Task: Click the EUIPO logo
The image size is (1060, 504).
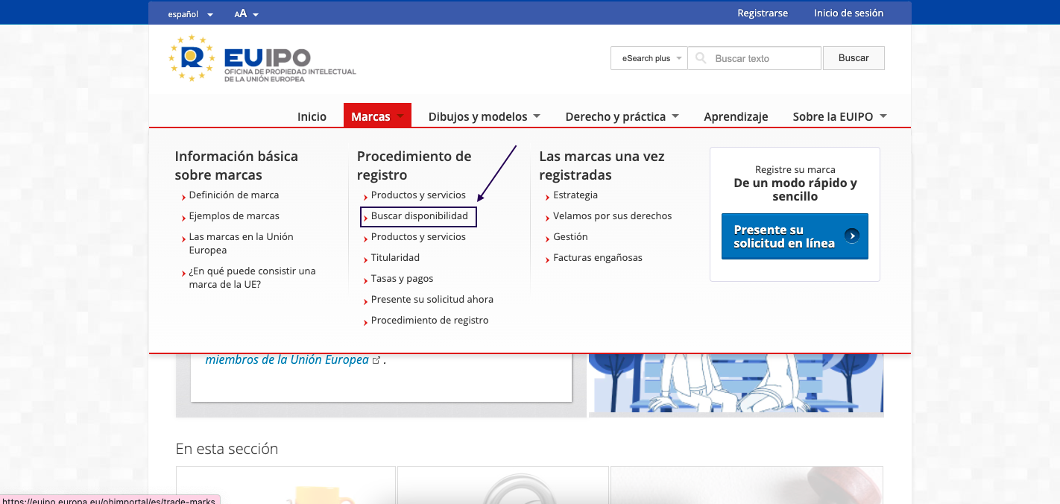Action: (261, 60)
